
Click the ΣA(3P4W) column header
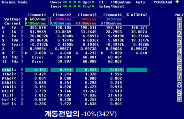pyautogui.click(x=137, y=15)
